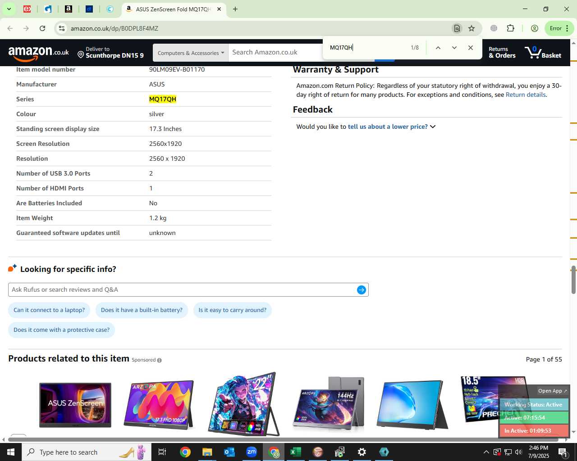Open the basket icon
The width and height of the screenshot is (577, 461).
point(543,53)
